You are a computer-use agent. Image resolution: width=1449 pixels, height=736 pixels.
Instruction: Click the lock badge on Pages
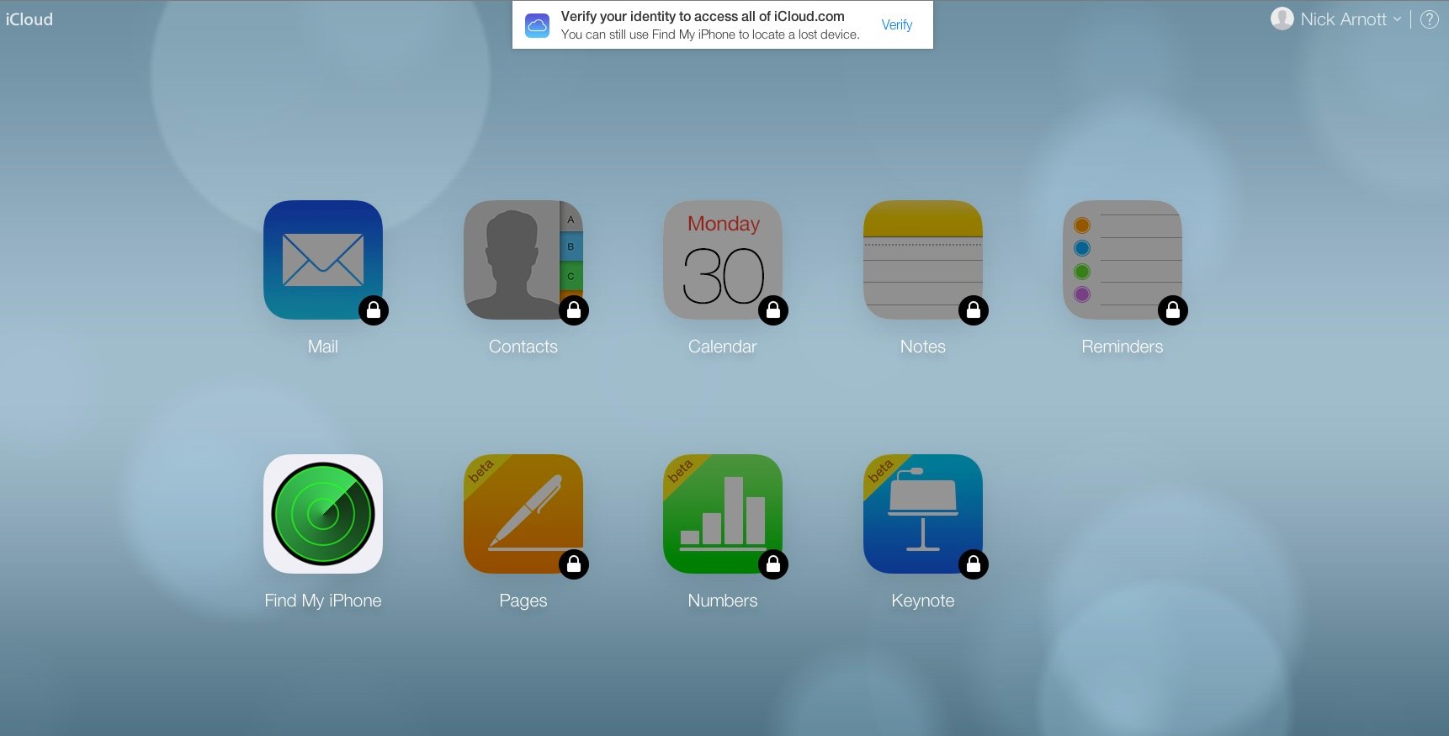click(x=574, y=564)
